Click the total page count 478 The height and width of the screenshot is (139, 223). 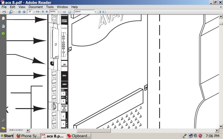point(38,12)
